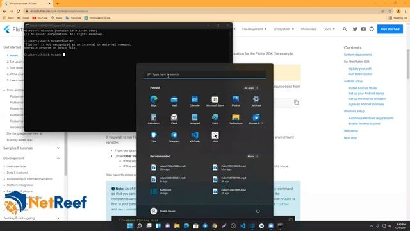Open taskbar Search magnifier
The width and height of the screenshot is (410, 231).
[x=140, y=226]
